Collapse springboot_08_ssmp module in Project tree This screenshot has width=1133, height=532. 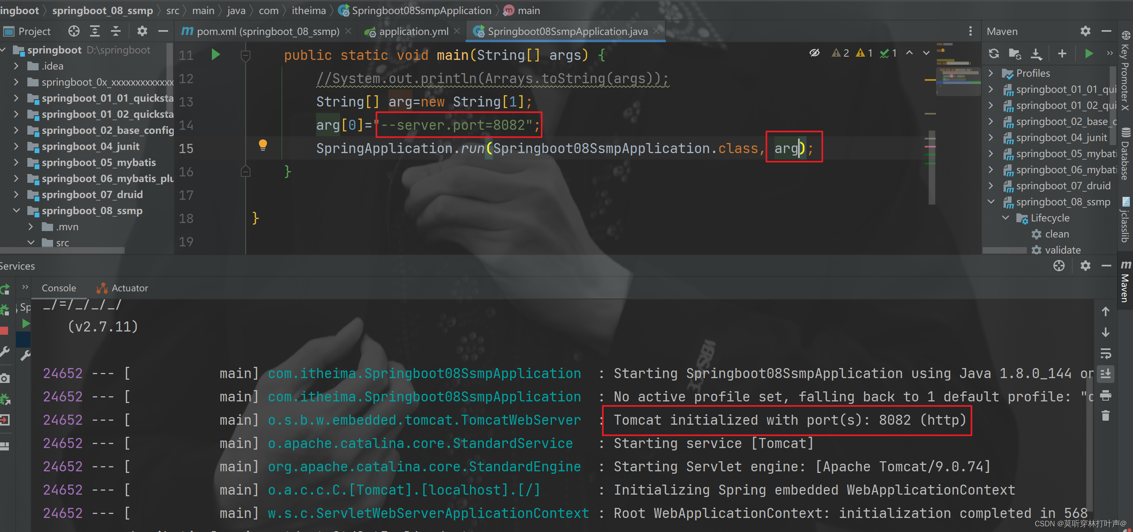click(16, 211)
